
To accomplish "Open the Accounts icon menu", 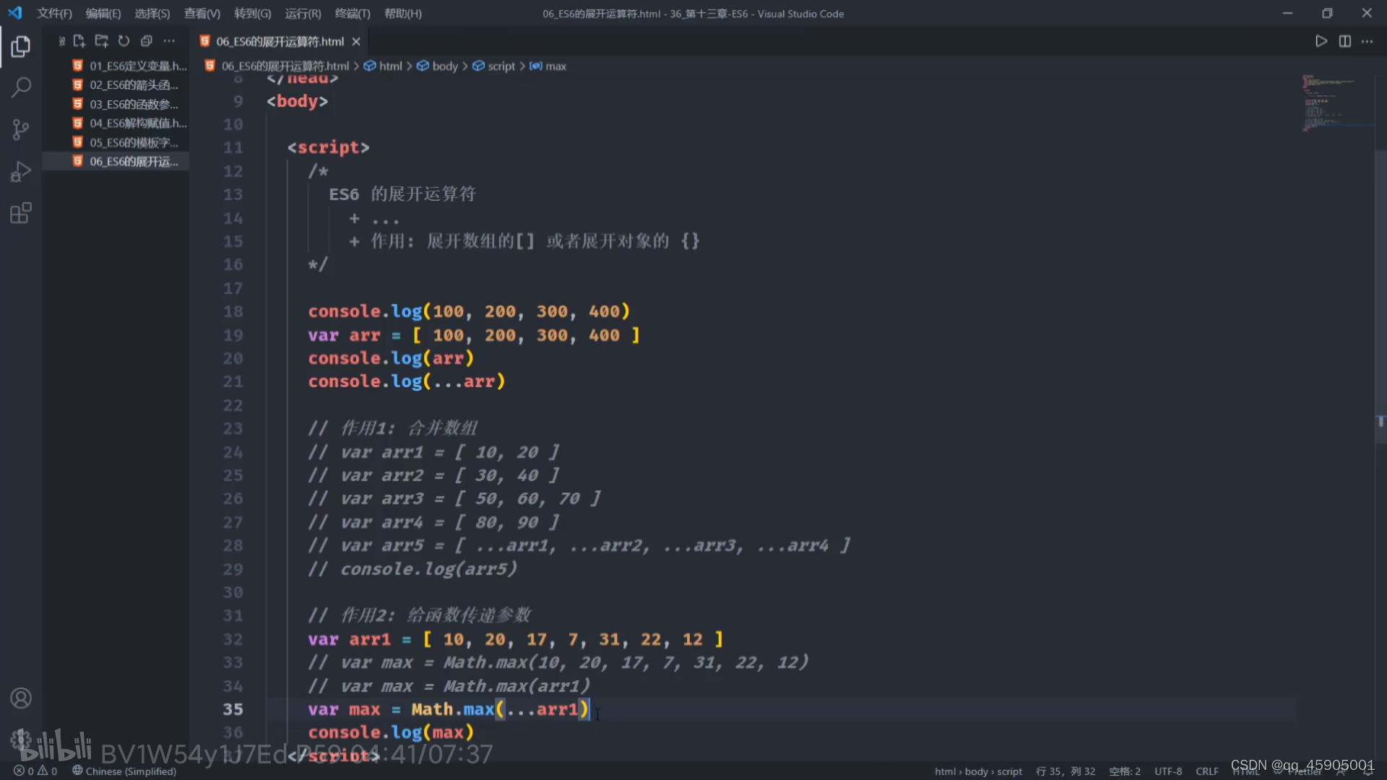I will click(21, 698).
